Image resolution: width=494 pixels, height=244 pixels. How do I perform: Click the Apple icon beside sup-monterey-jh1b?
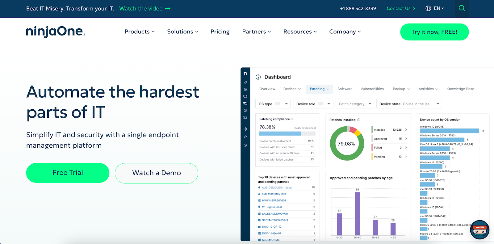tap(259, 194)
